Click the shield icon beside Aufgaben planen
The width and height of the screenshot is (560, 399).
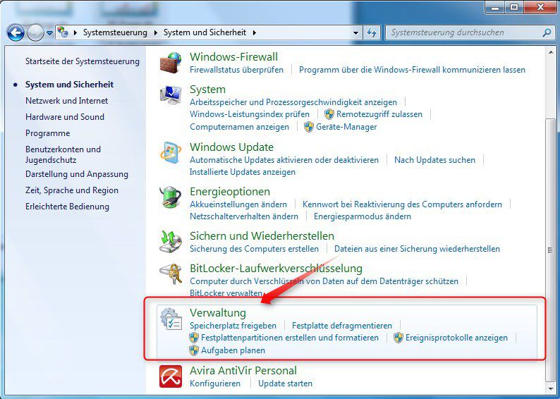pyautogui.click(x=194, y=350)
